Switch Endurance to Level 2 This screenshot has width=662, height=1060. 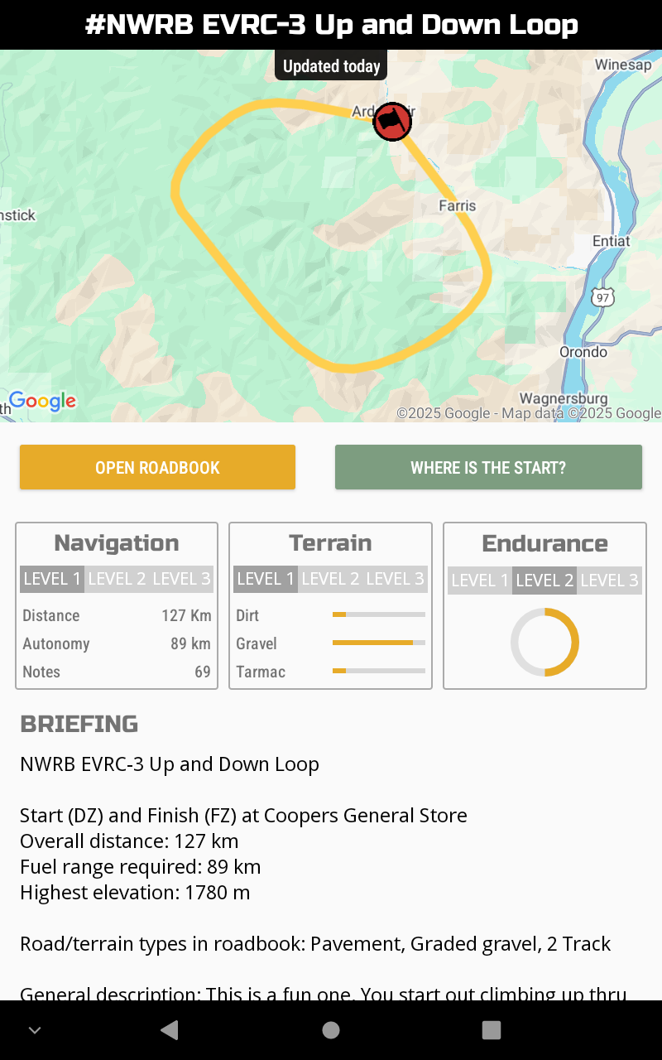pyautogui.click(x=544, y=581)
